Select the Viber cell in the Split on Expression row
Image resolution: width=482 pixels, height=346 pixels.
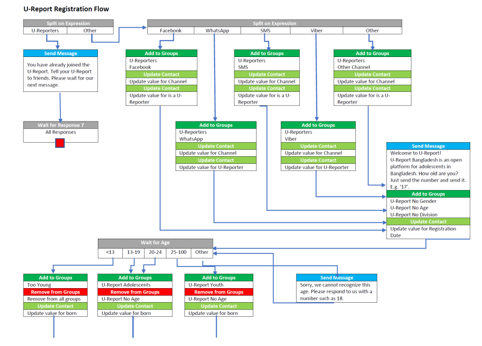pos(316,31)
